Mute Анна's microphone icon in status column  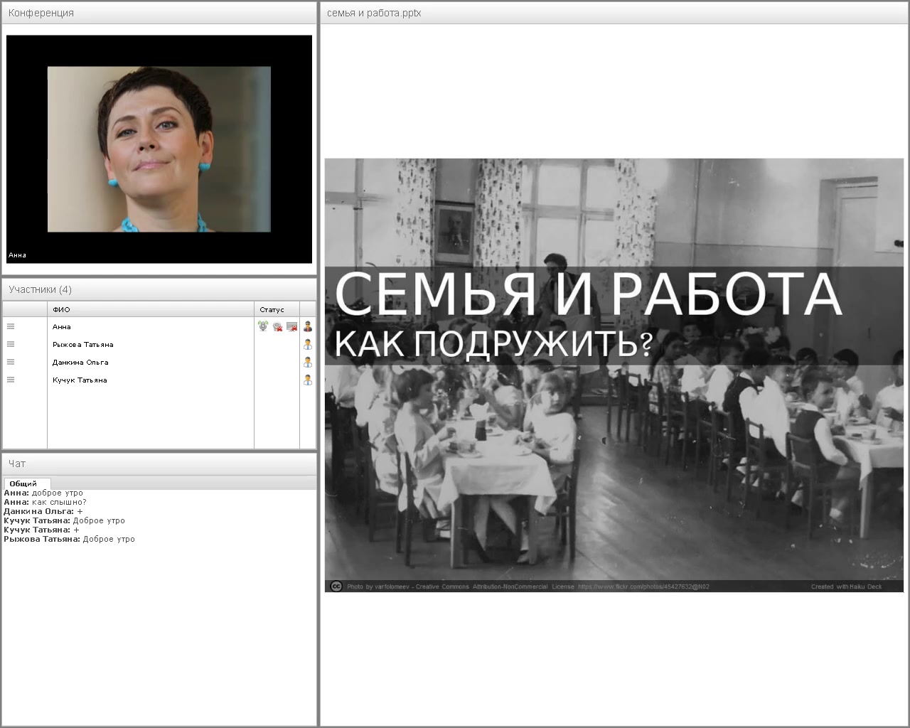coord(263,326)
